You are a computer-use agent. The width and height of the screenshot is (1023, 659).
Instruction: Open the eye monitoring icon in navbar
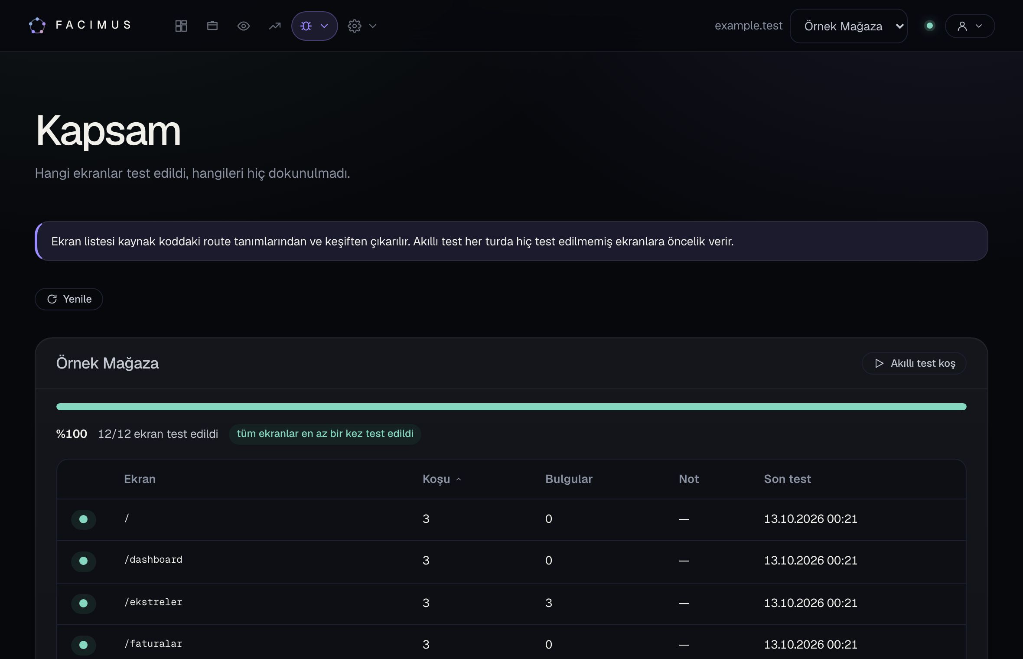tap(244, 26)
